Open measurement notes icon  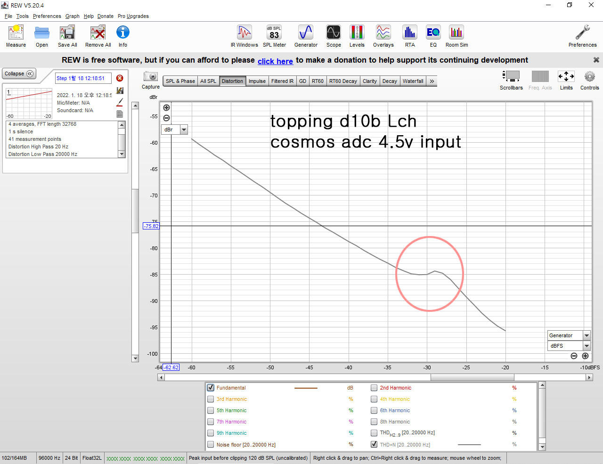(x=120, y=114)
